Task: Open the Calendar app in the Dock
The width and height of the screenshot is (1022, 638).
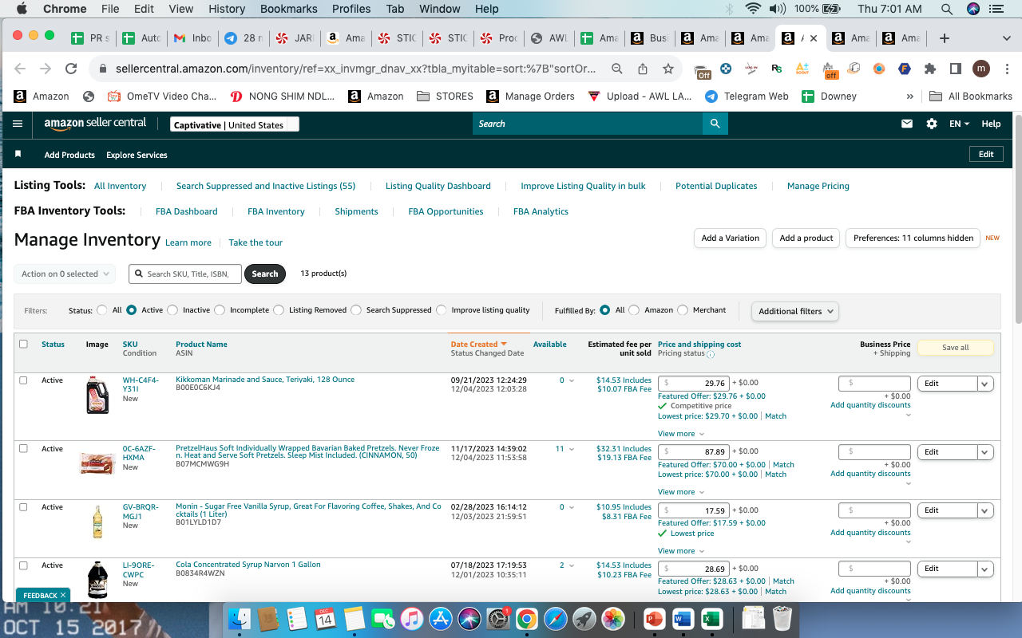Action: click(325, 619)
